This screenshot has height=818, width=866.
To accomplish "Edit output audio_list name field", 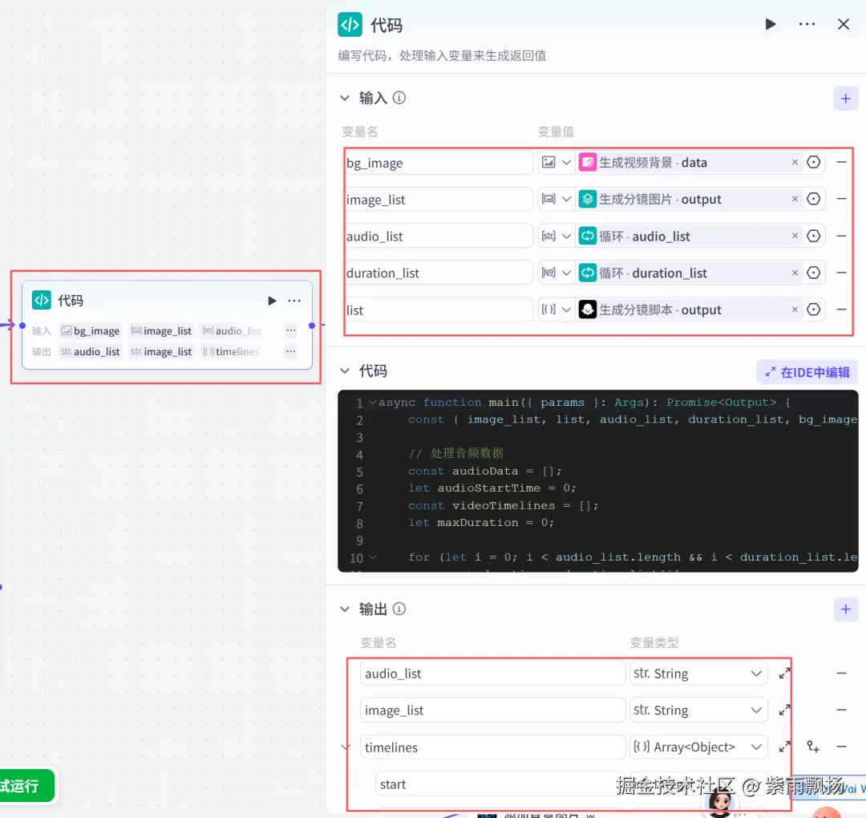I will tap(492, 674).
